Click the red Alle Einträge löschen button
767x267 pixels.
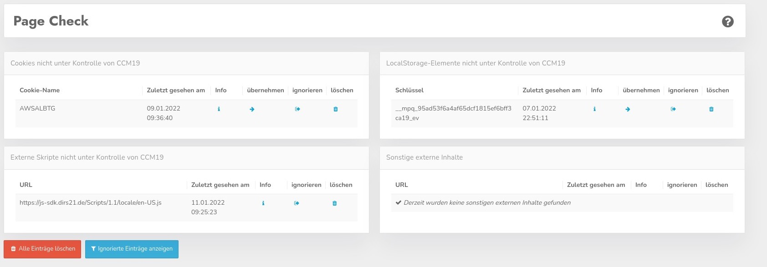(42, 249)
